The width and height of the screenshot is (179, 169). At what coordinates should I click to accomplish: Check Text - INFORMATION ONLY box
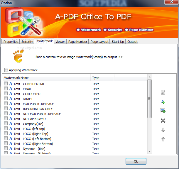coord(6,109)
